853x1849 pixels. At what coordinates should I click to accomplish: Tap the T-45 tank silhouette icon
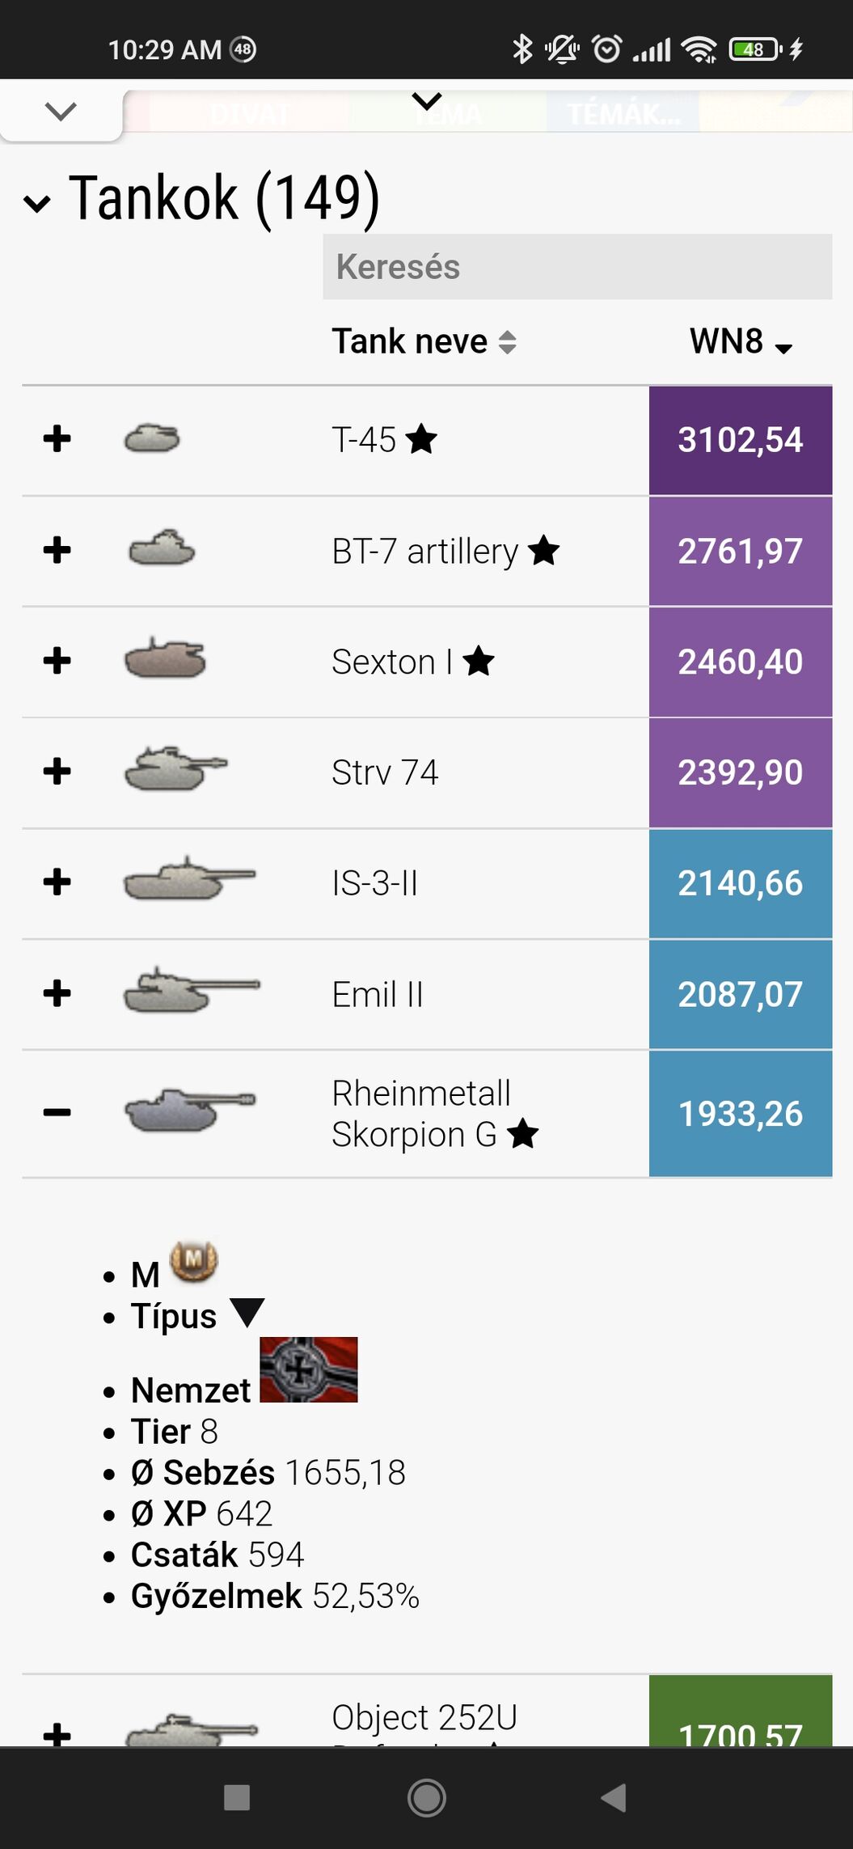click(x=152, y=439)
